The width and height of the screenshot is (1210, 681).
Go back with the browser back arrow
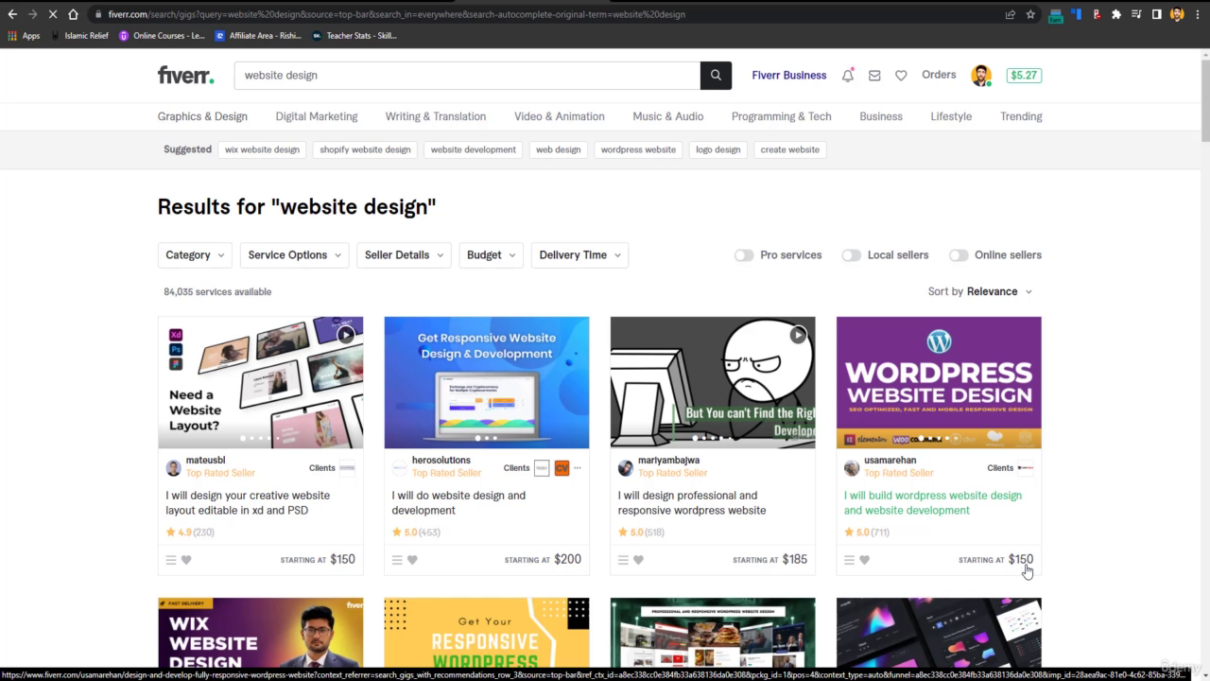pos(12,14)
